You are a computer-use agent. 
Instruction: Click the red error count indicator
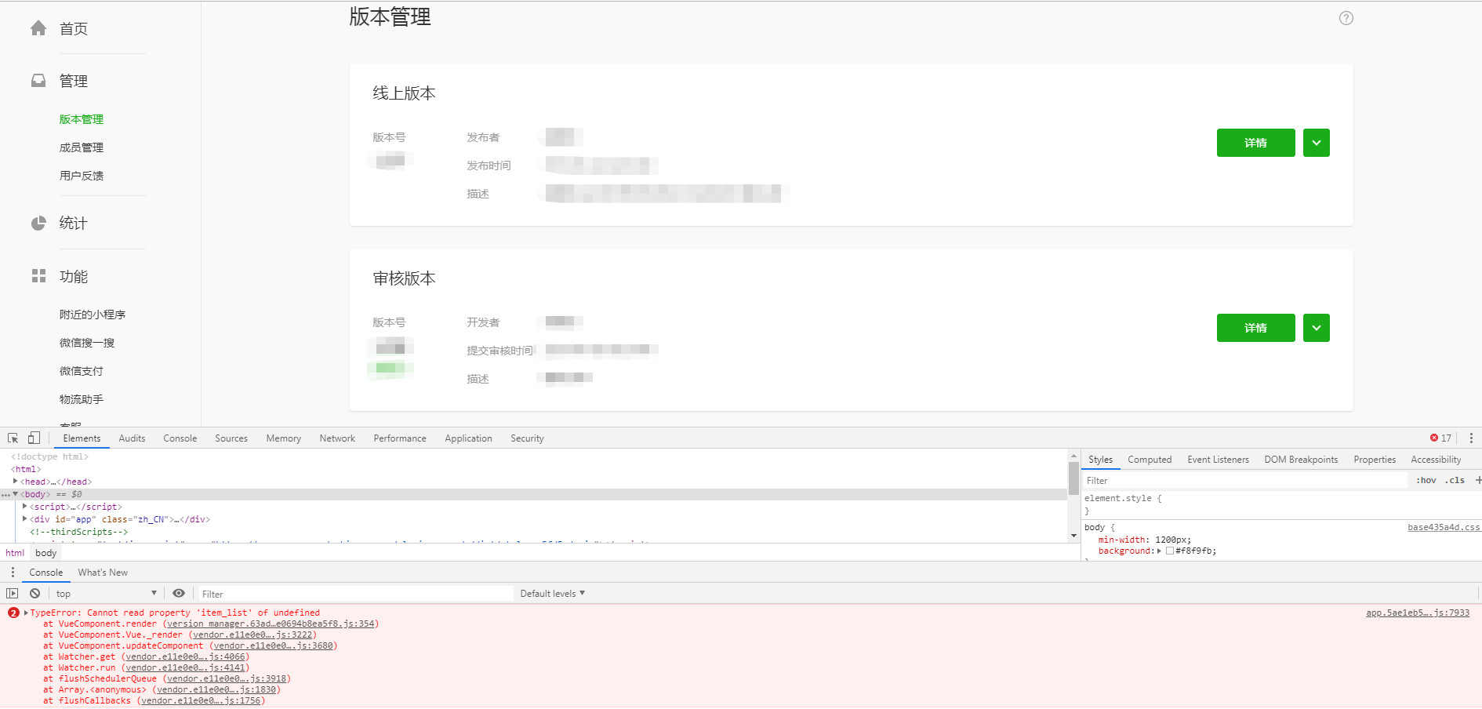[1440, 438]
